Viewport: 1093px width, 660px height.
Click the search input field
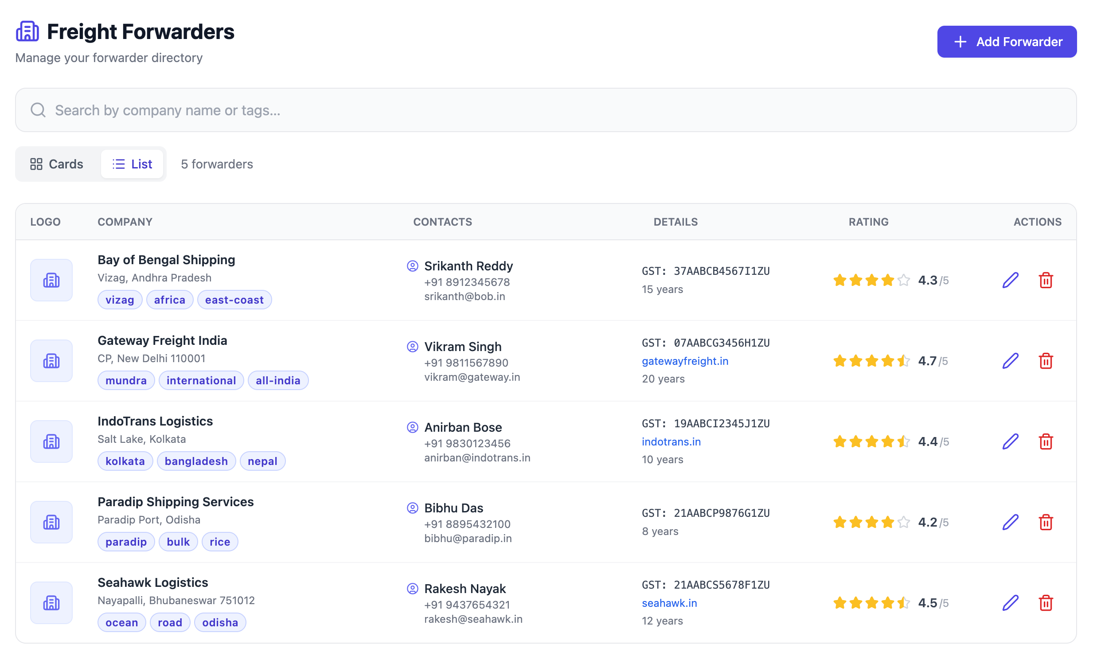(x=311, y=109)
